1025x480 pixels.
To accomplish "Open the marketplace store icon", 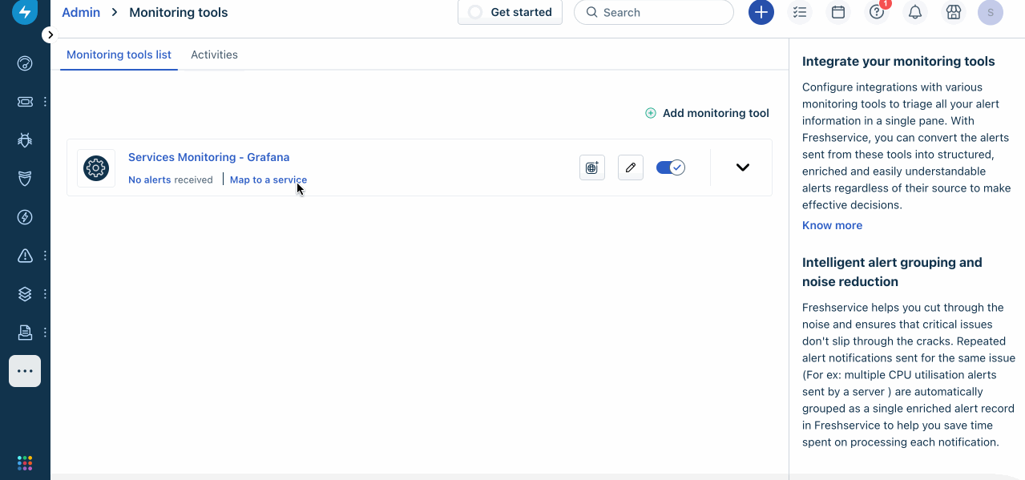I will coord(953,12).
